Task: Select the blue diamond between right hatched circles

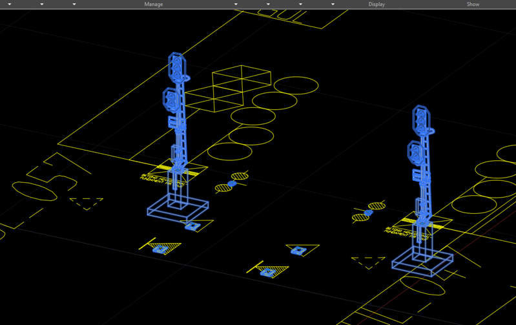Action: [368, 213]
